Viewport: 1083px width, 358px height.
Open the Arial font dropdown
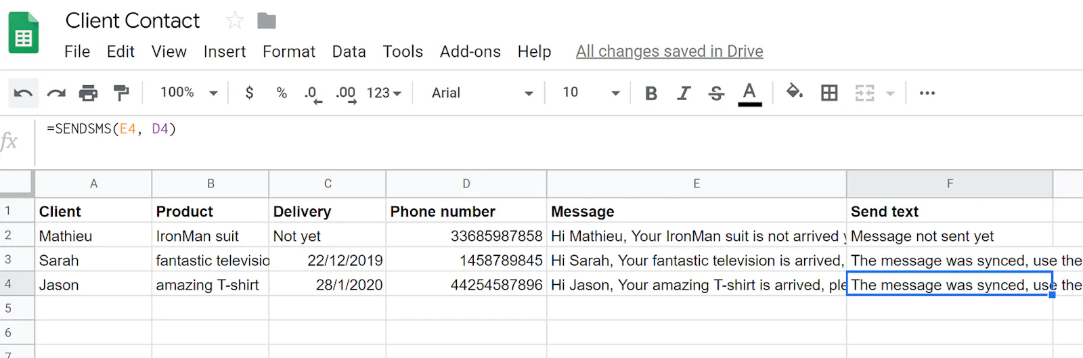pos(483,93)
